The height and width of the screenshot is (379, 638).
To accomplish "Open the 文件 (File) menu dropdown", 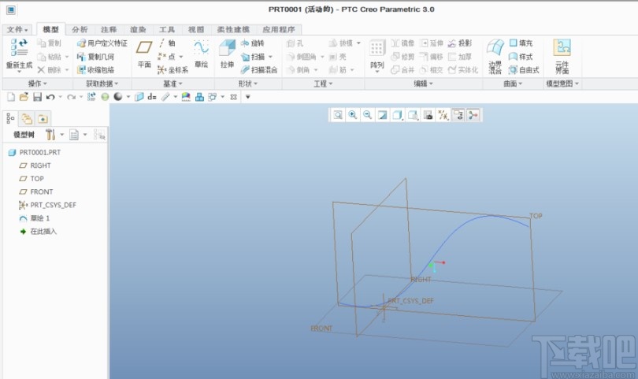I will 17,29.
